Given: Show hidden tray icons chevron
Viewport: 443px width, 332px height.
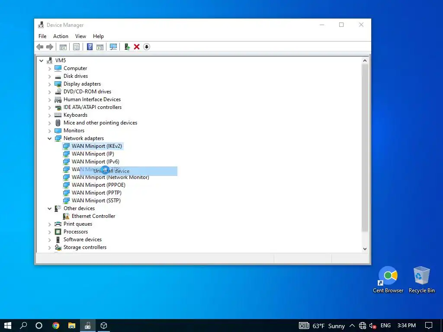Looking at the screenshot, I should tap(352, 326).
